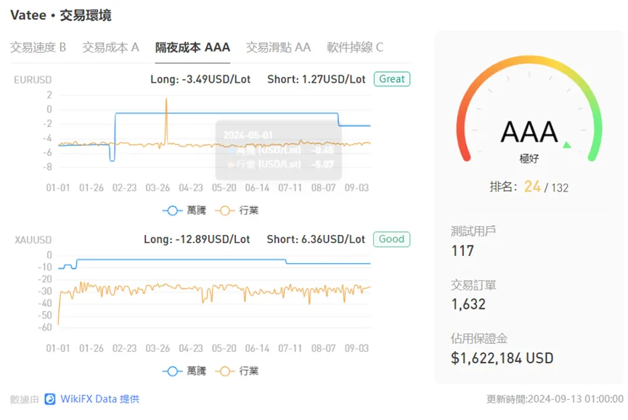Click the Great rating badge
This screenshot has height=420, width=628.
tap(392, 79)
